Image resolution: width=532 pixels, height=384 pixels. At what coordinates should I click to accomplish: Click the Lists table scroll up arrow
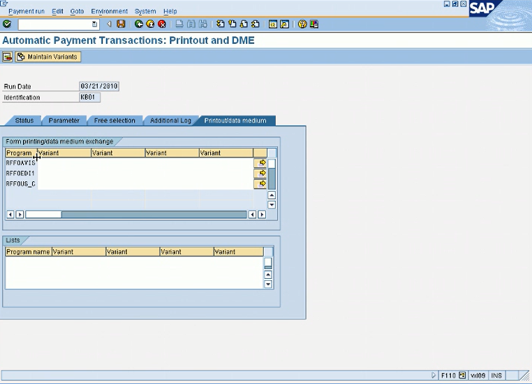268,275
